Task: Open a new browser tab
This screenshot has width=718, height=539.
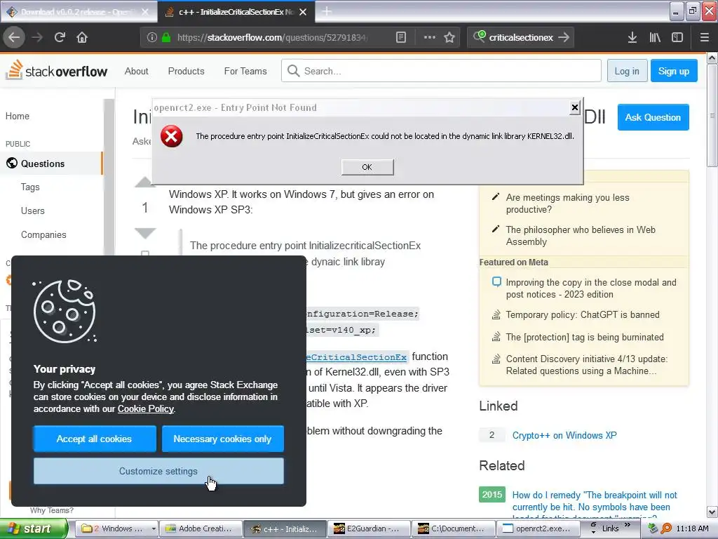Action: pos(327,11)
